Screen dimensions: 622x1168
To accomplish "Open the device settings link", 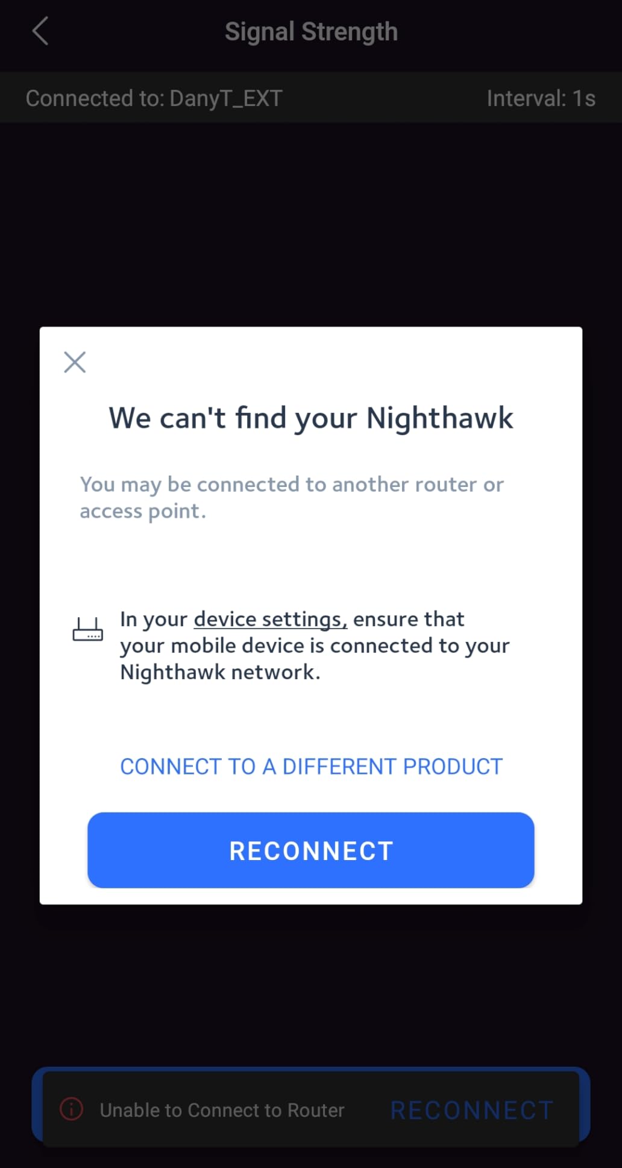I will point(270,619).
